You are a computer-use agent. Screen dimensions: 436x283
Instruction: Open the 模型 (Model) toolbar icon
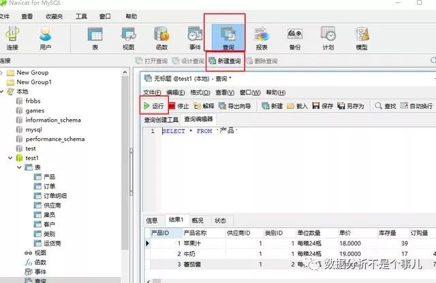[x=362, y=37]
